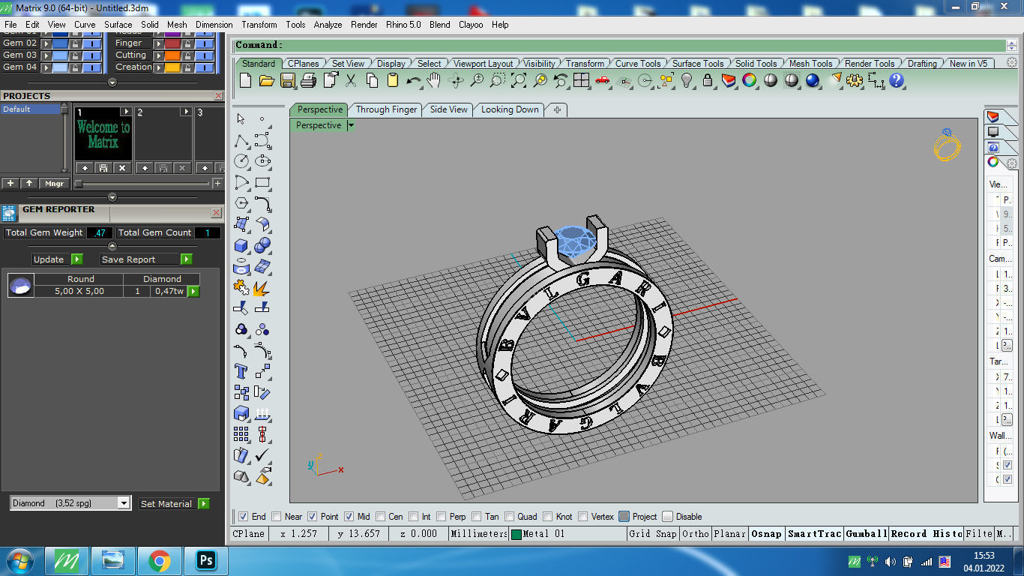Expand the Cutting layer arrow

158,55
